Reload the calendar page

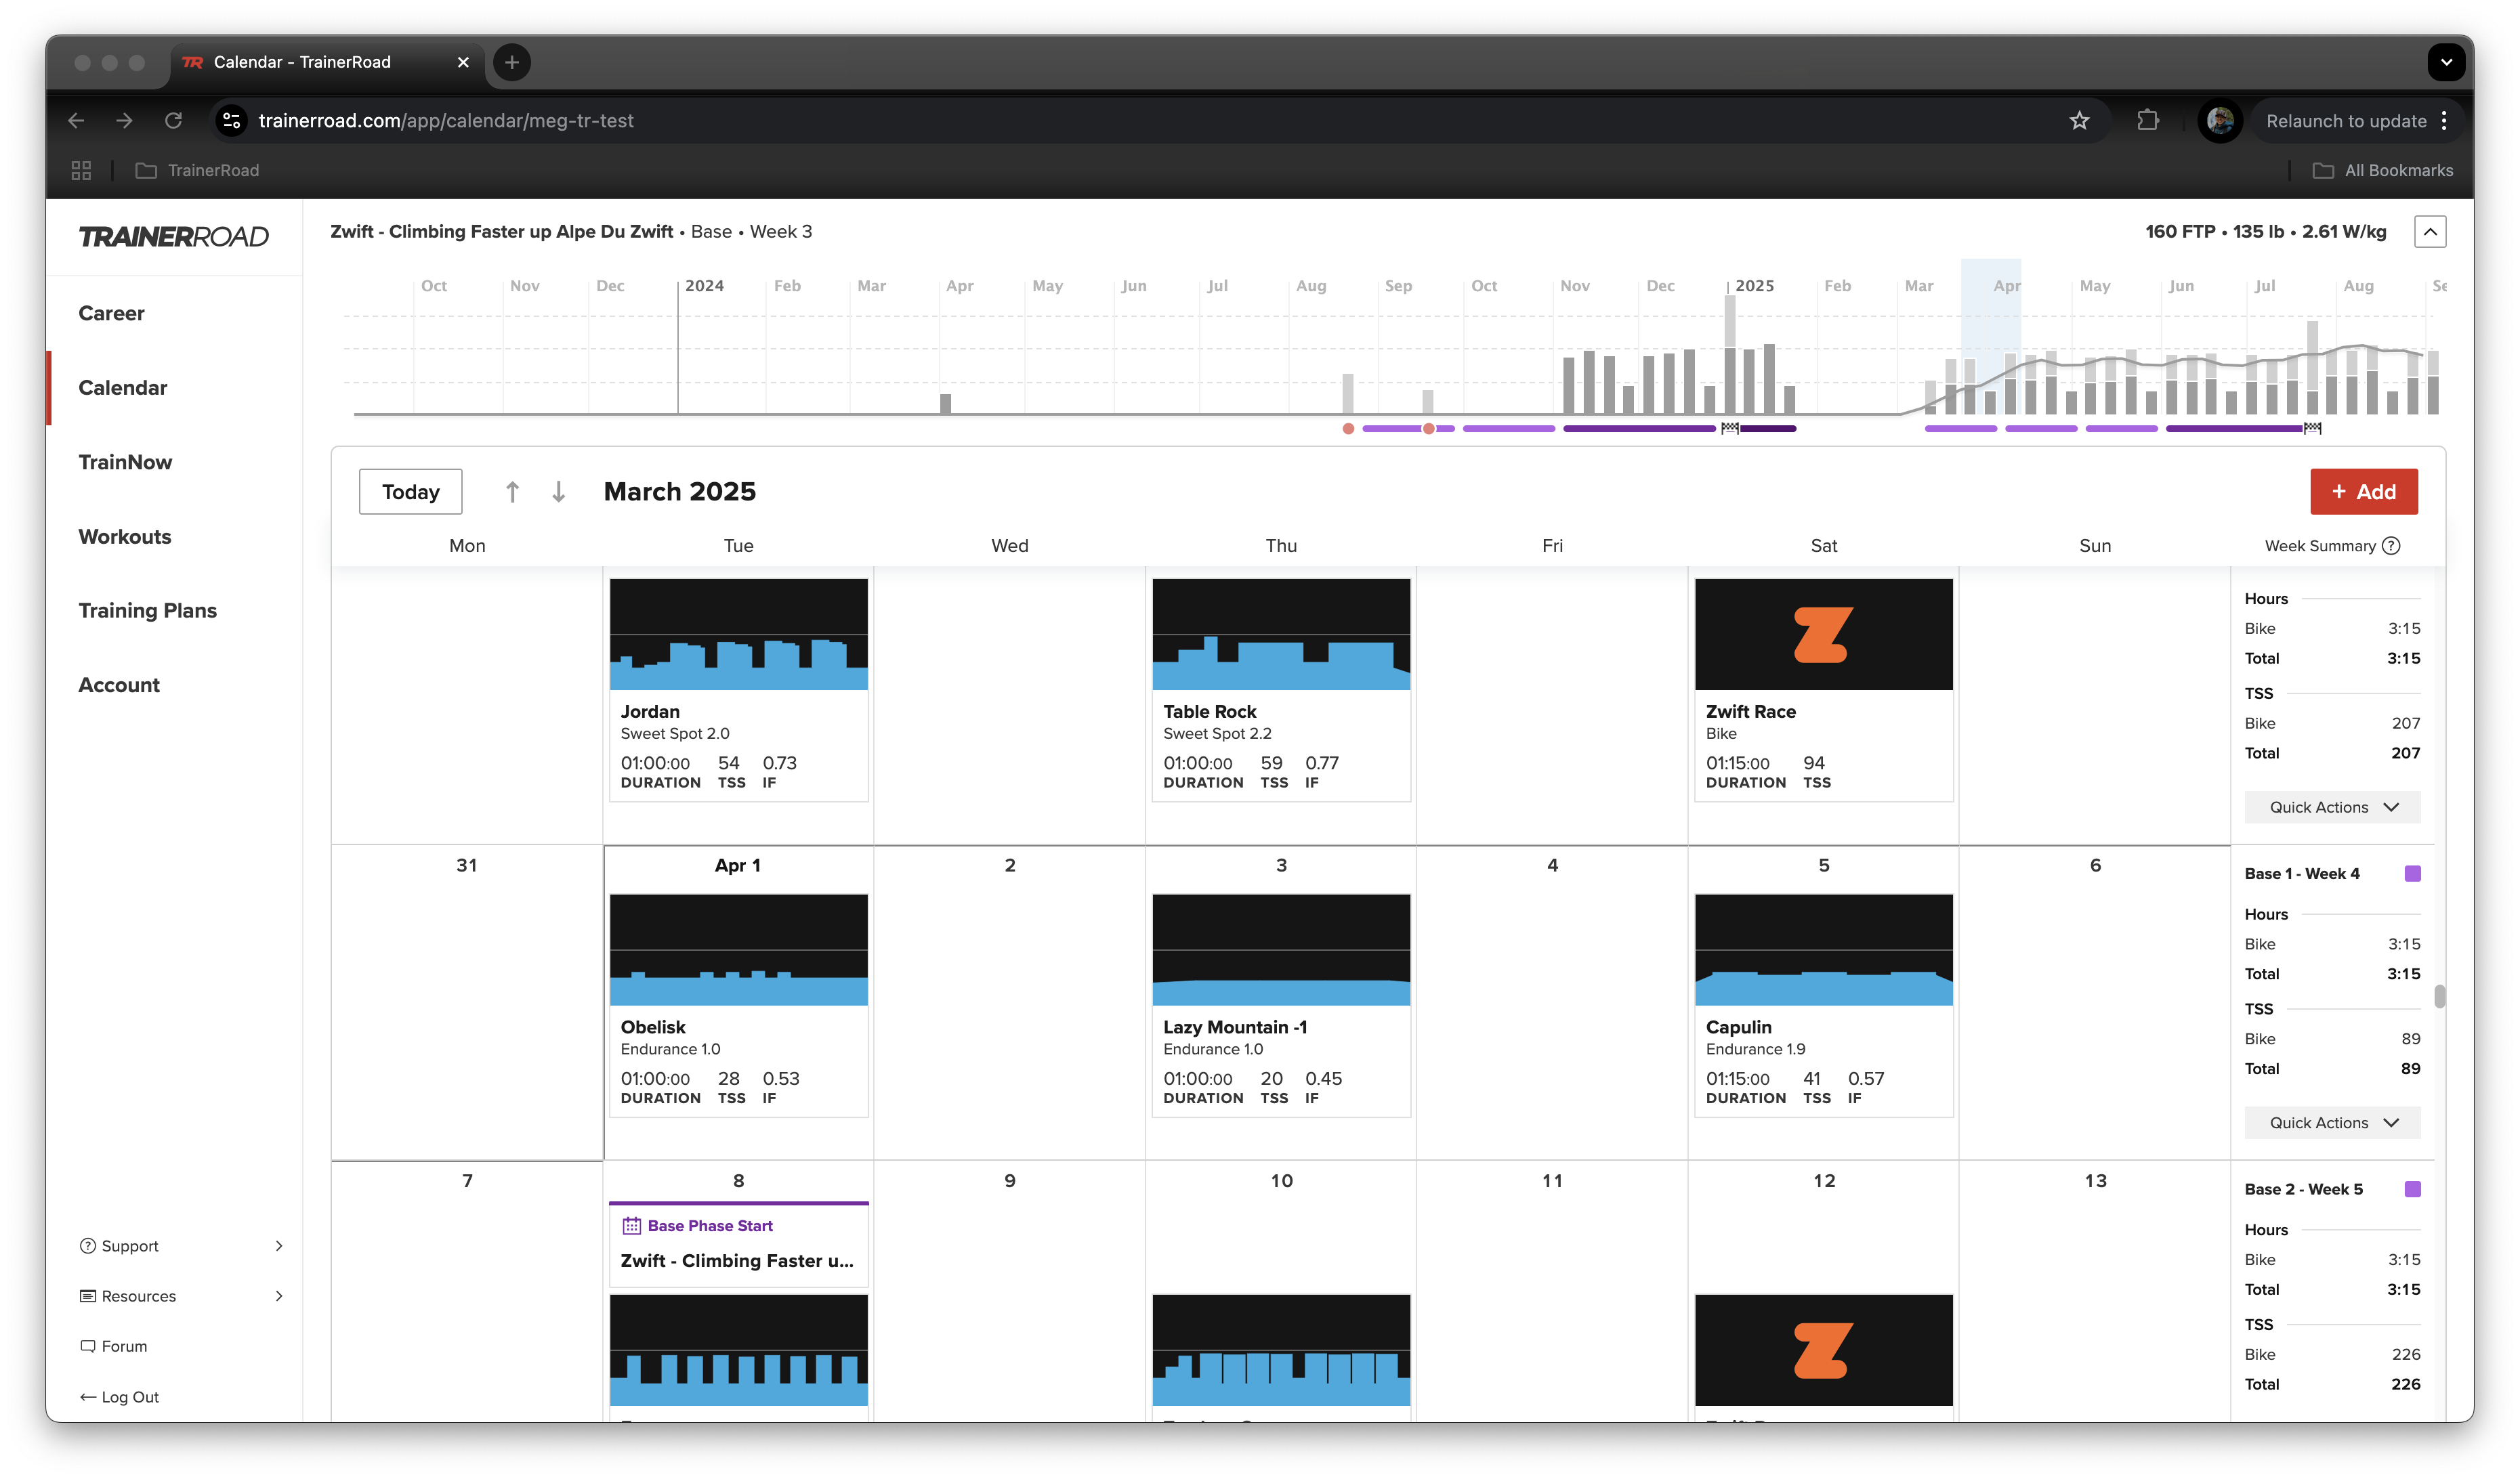pyautogui.click(x=173, y=121)
